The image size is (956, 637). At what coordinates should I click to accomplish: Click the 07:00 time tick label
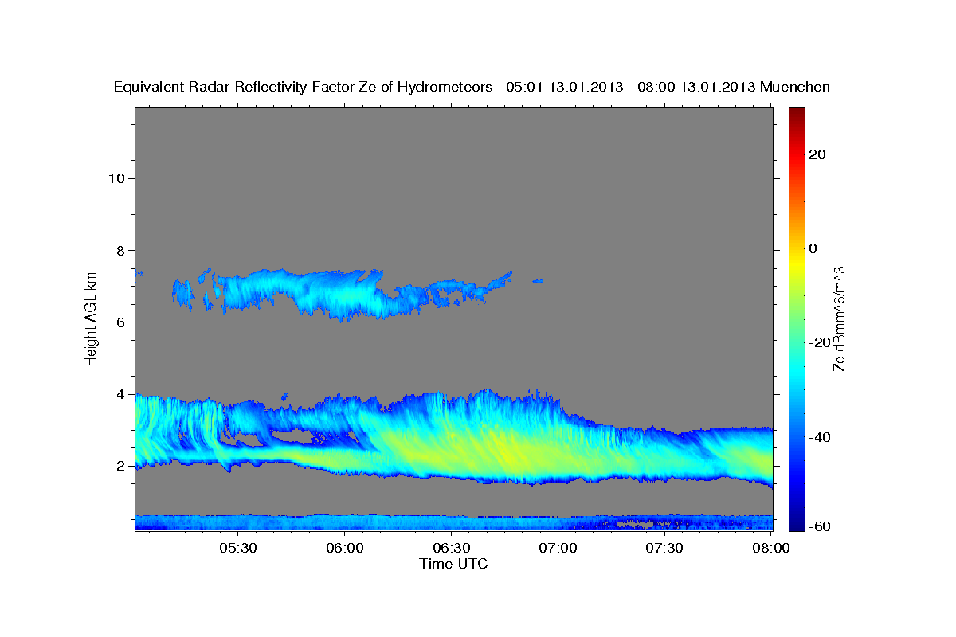pos(558,549)
